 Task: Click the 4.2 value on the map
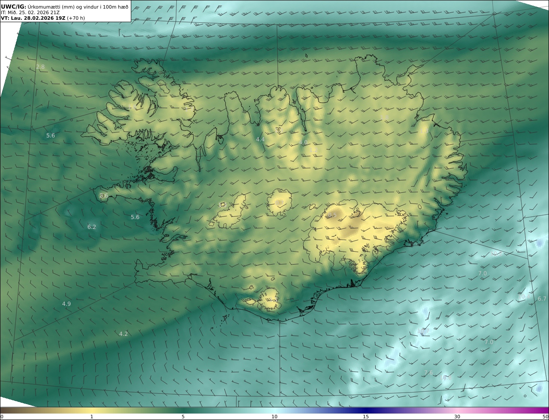click(x=124, y=334)
